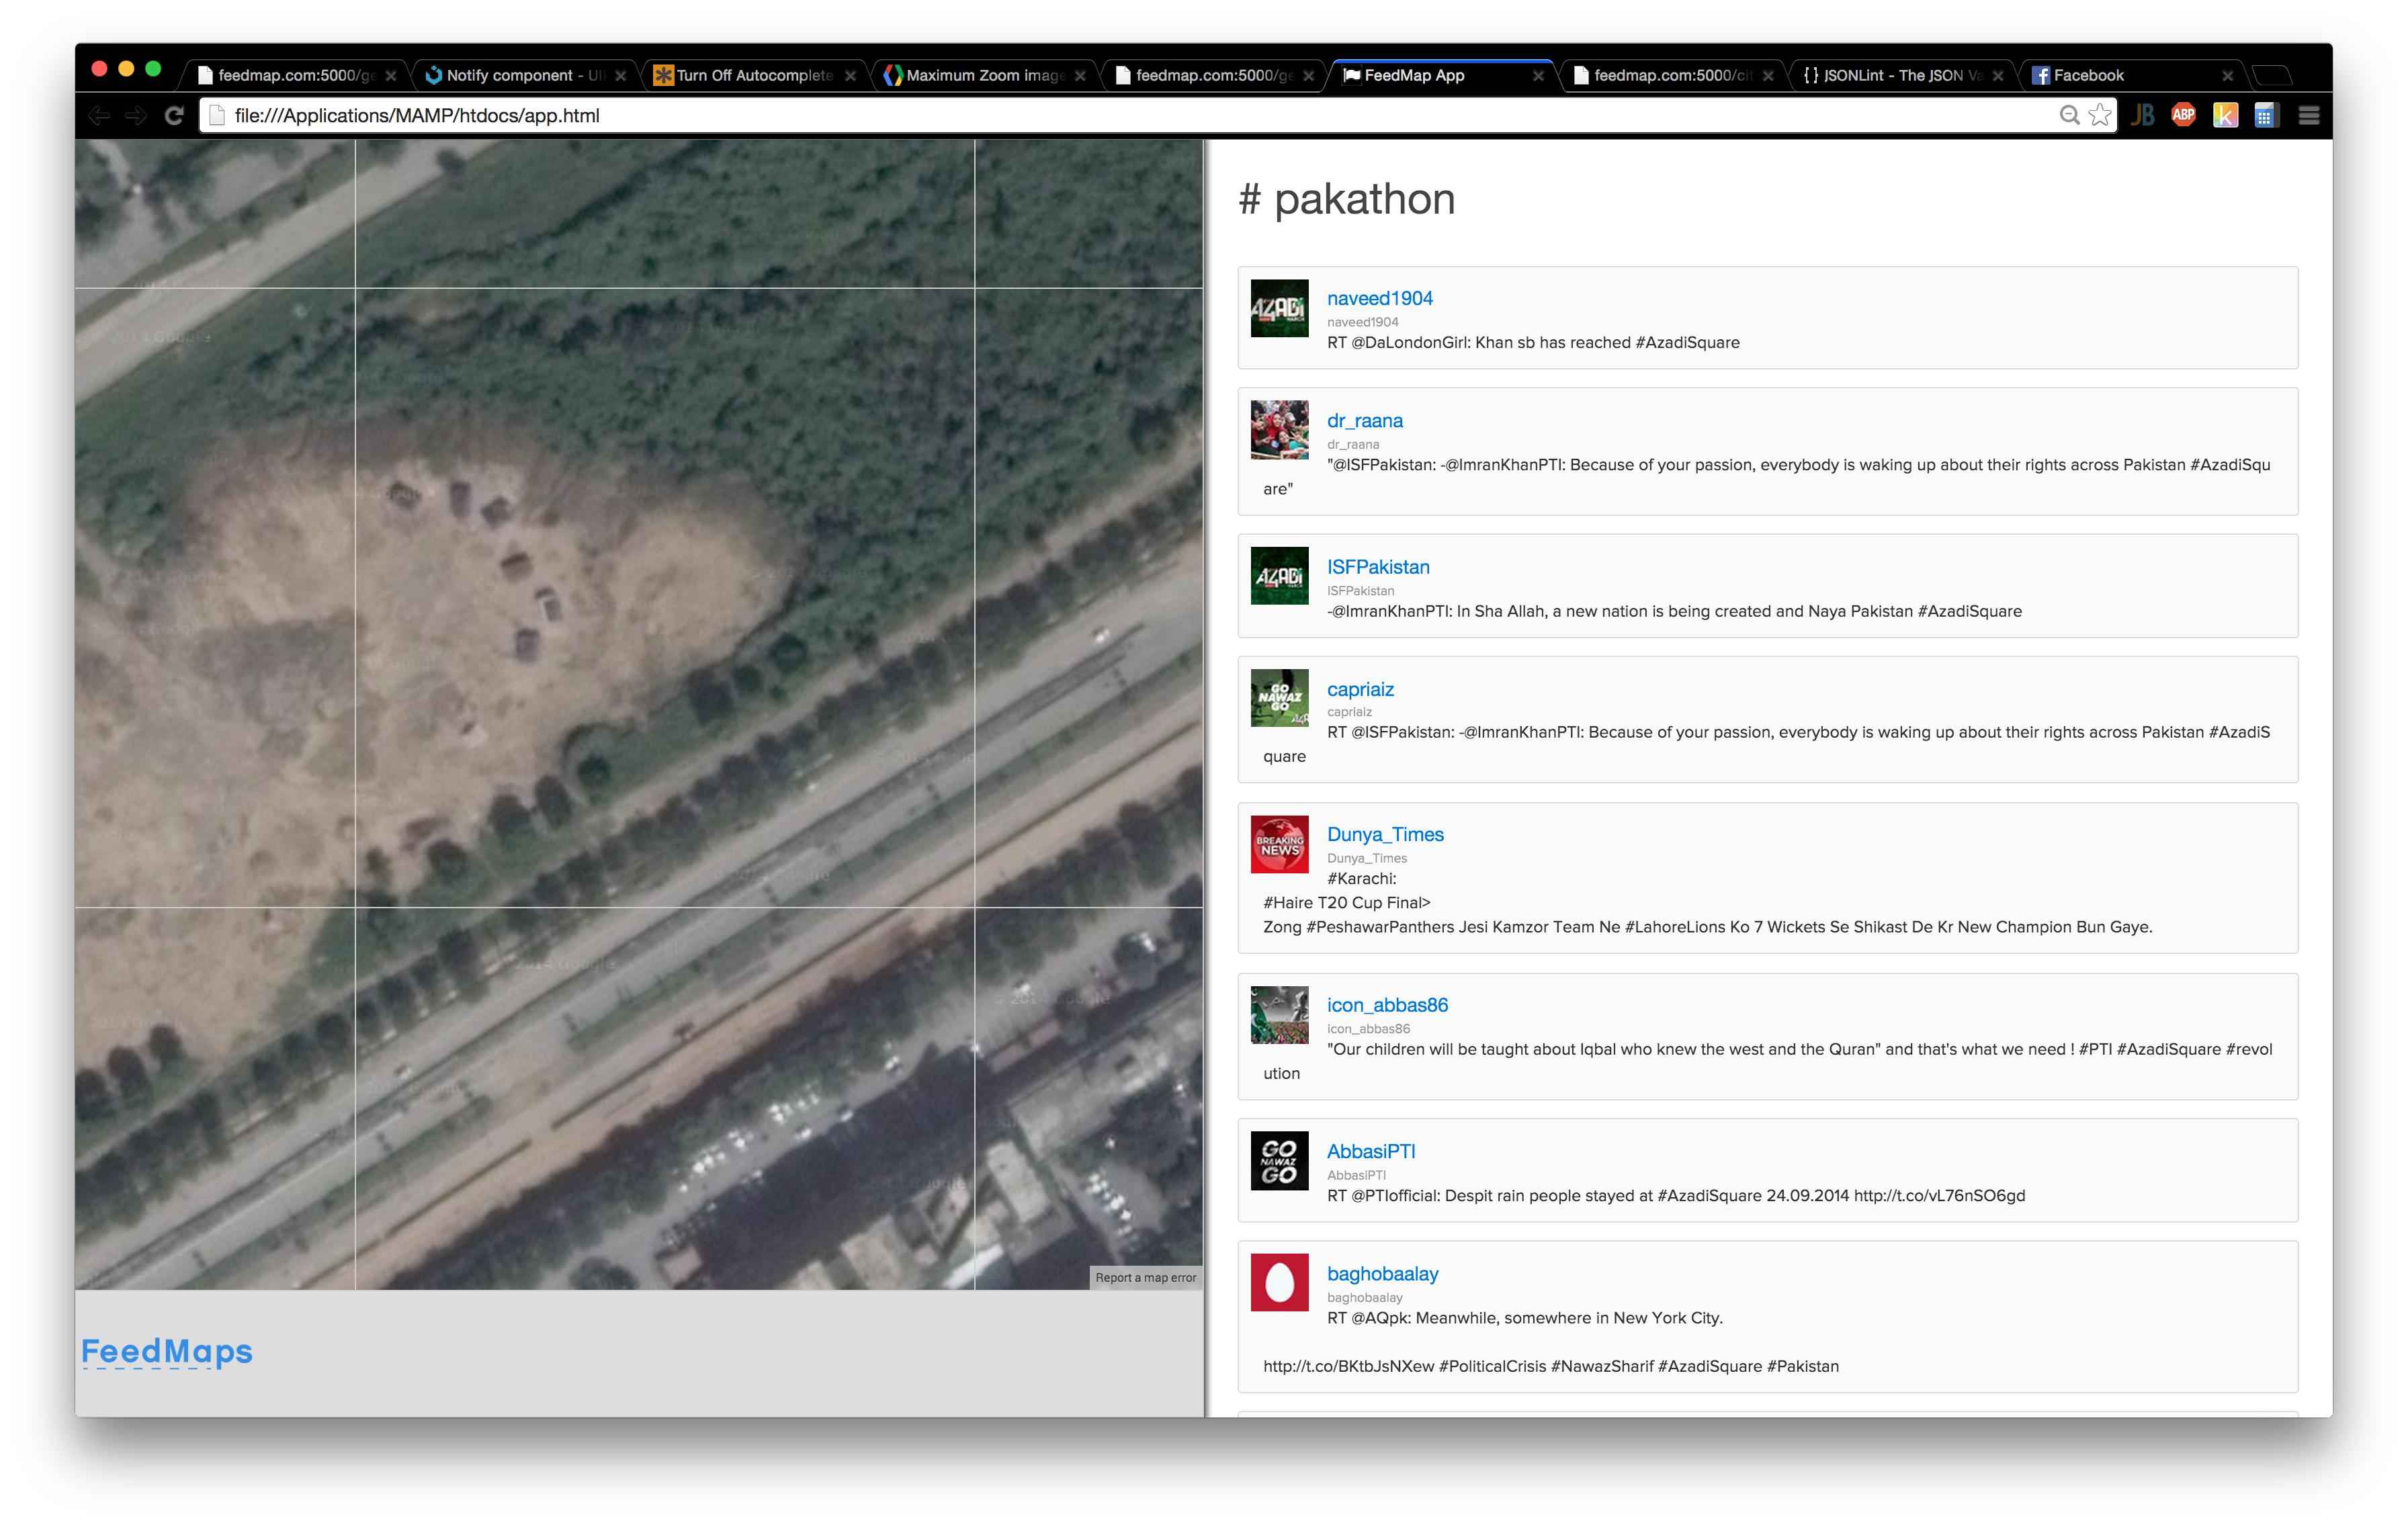Open Dunya_Times profile link

[1384, 834]
